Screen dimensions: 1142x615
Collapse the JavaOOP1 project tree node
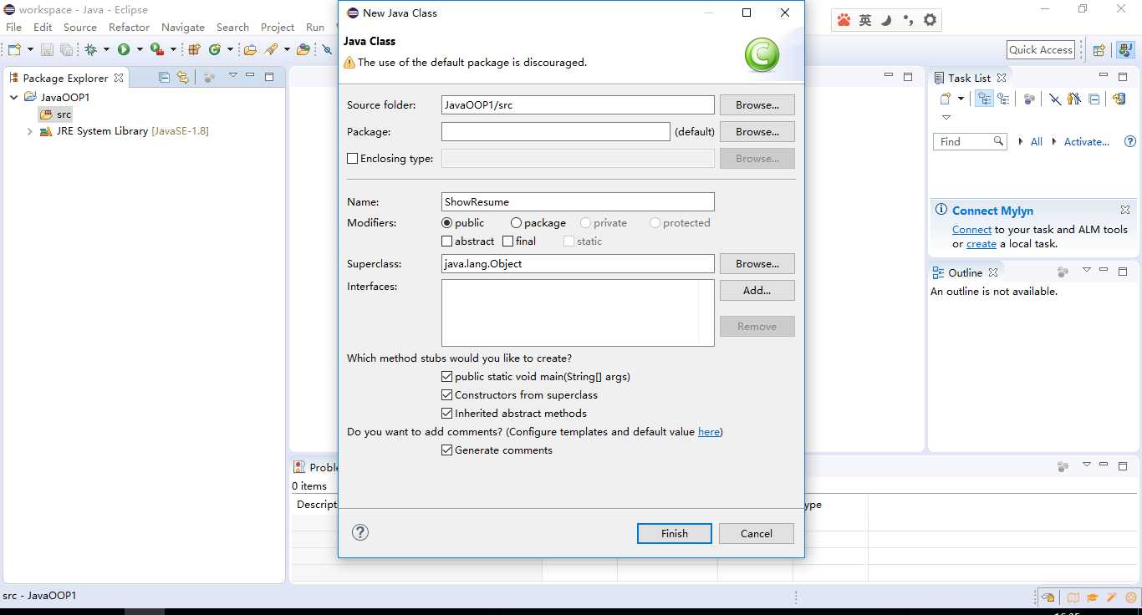coord(14,97)
